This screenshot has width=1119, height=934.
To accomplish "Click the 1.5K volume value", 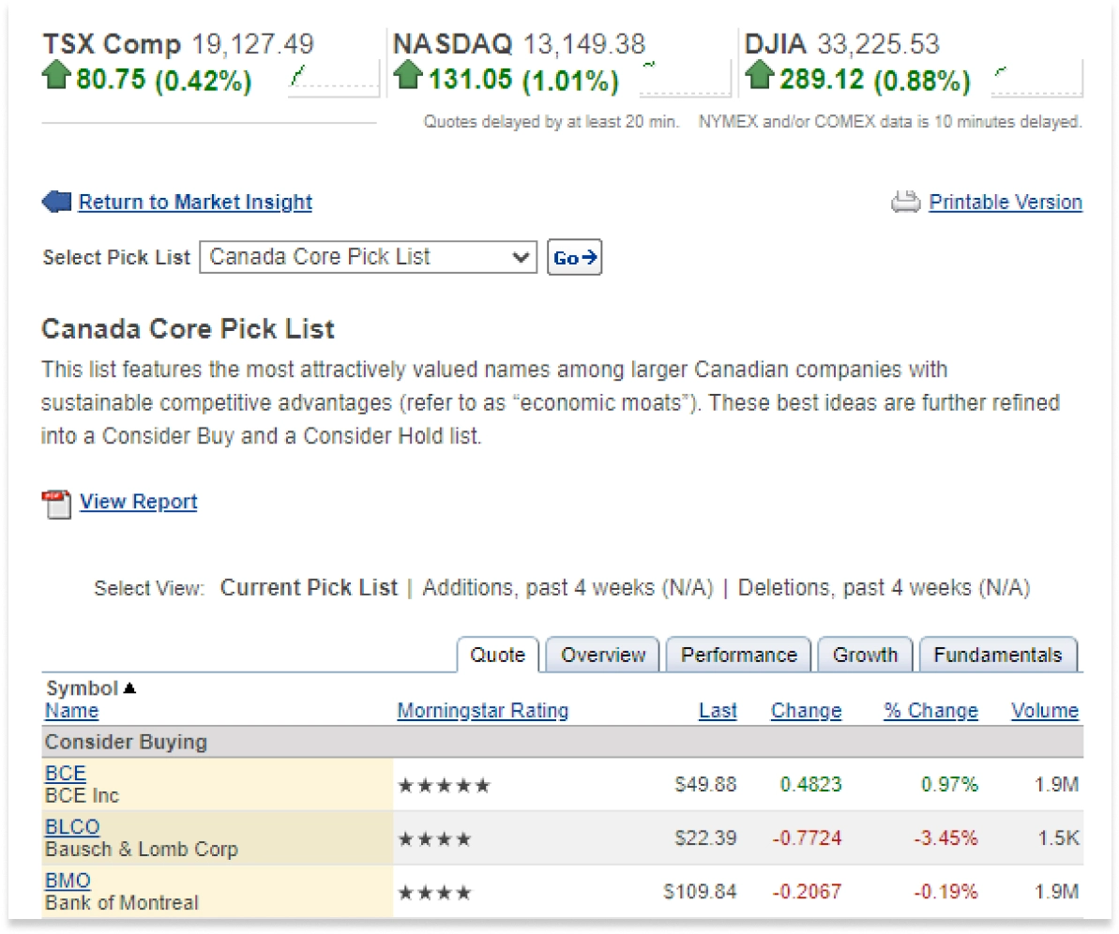I will (x=1058, y=837).
